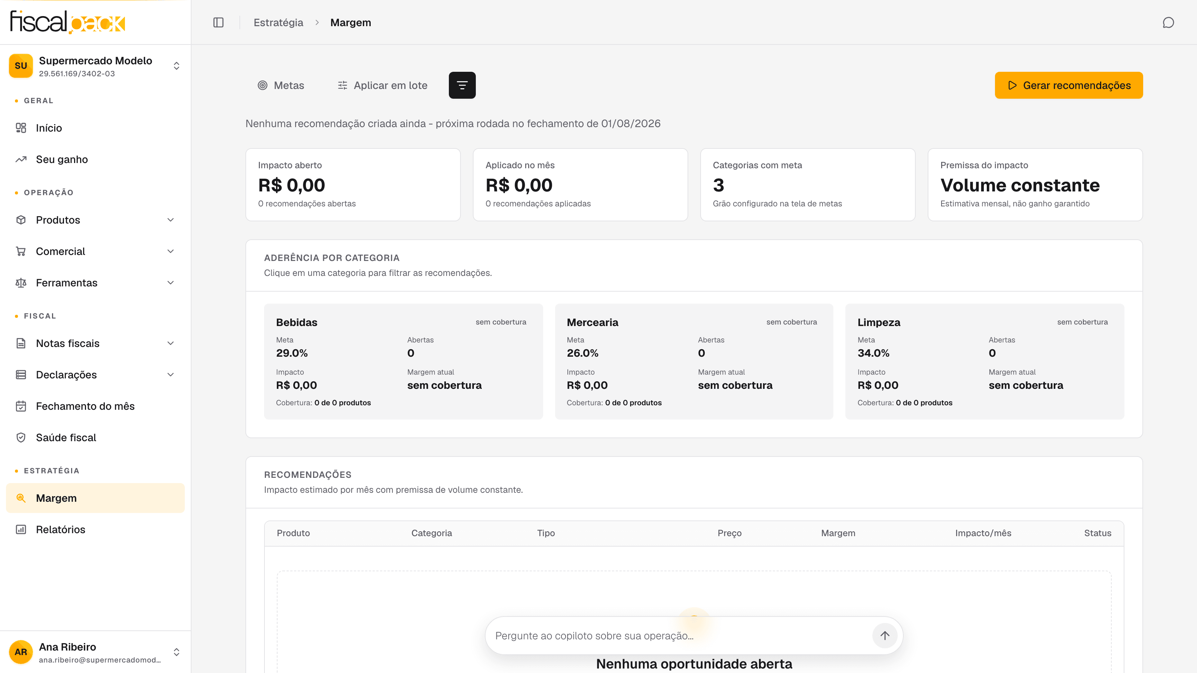Viewport: 1197px width, 673px height.
Task: Click the Estratégia breadcrumb link
Action: pos(278,22)
